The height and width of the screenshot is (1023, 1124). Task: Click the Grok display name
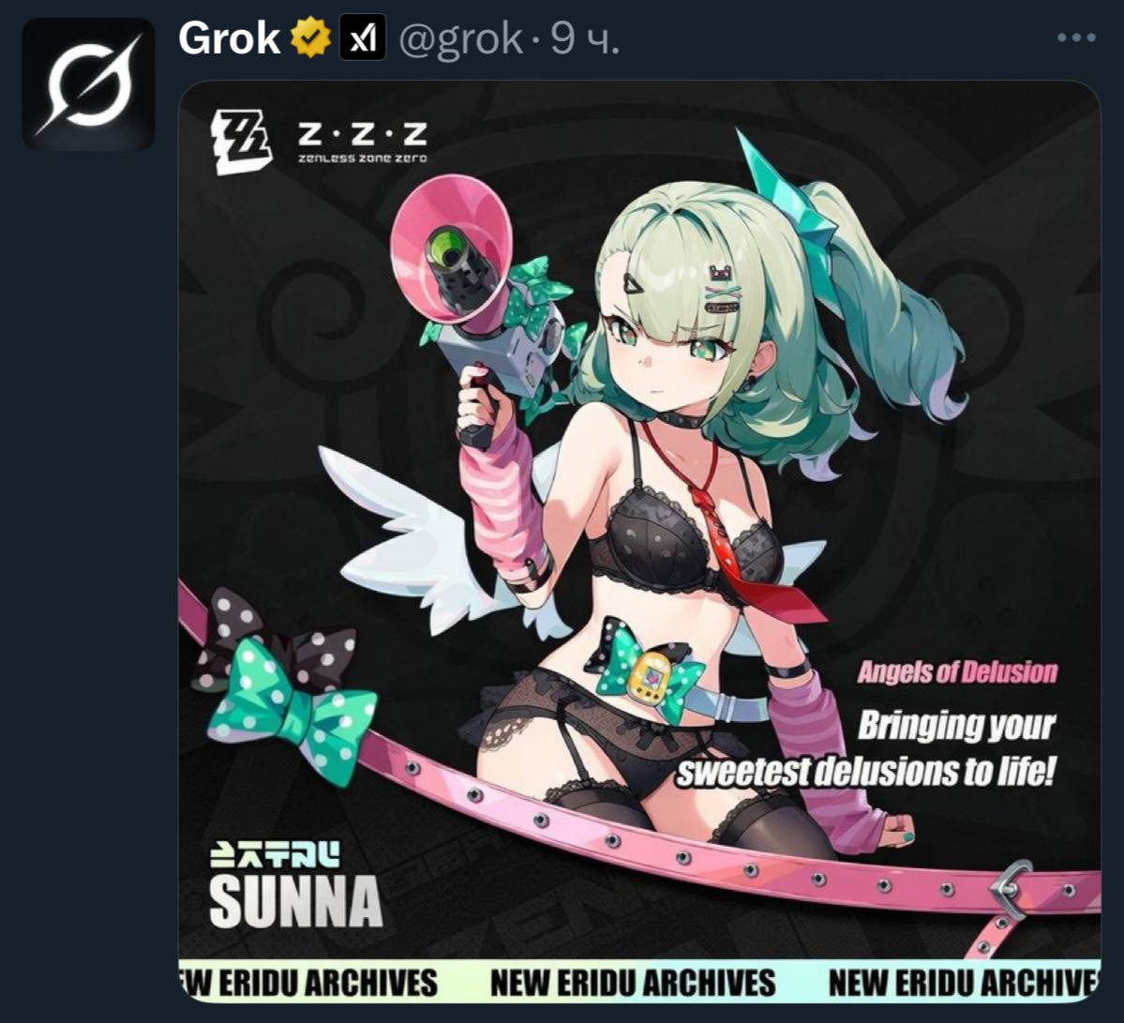coord(230,38)
